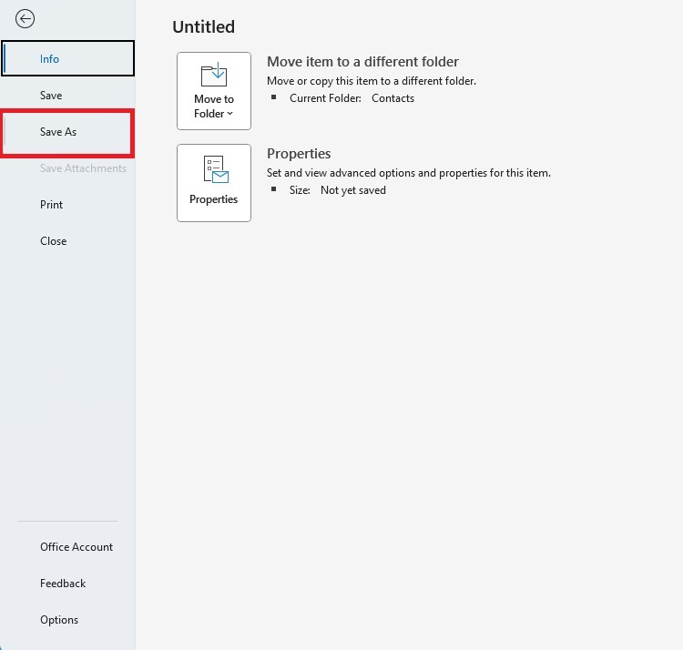The width and height of the screenshot is (683, 650).
Task: Click the Properties section heading
Action: coord(299,154)
